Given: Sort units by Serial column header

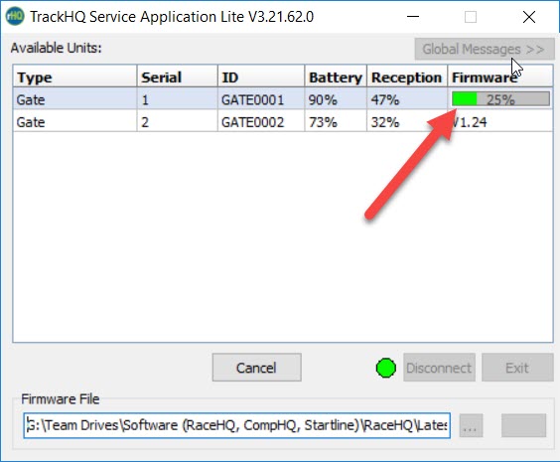Looking at the screenshot, I should (x=177, y=77).
